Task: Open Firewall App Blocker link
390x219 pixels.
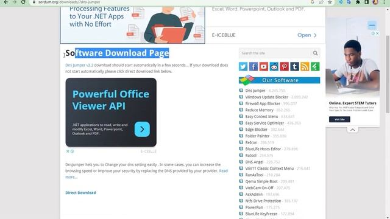Action: (x=263, y=103)
